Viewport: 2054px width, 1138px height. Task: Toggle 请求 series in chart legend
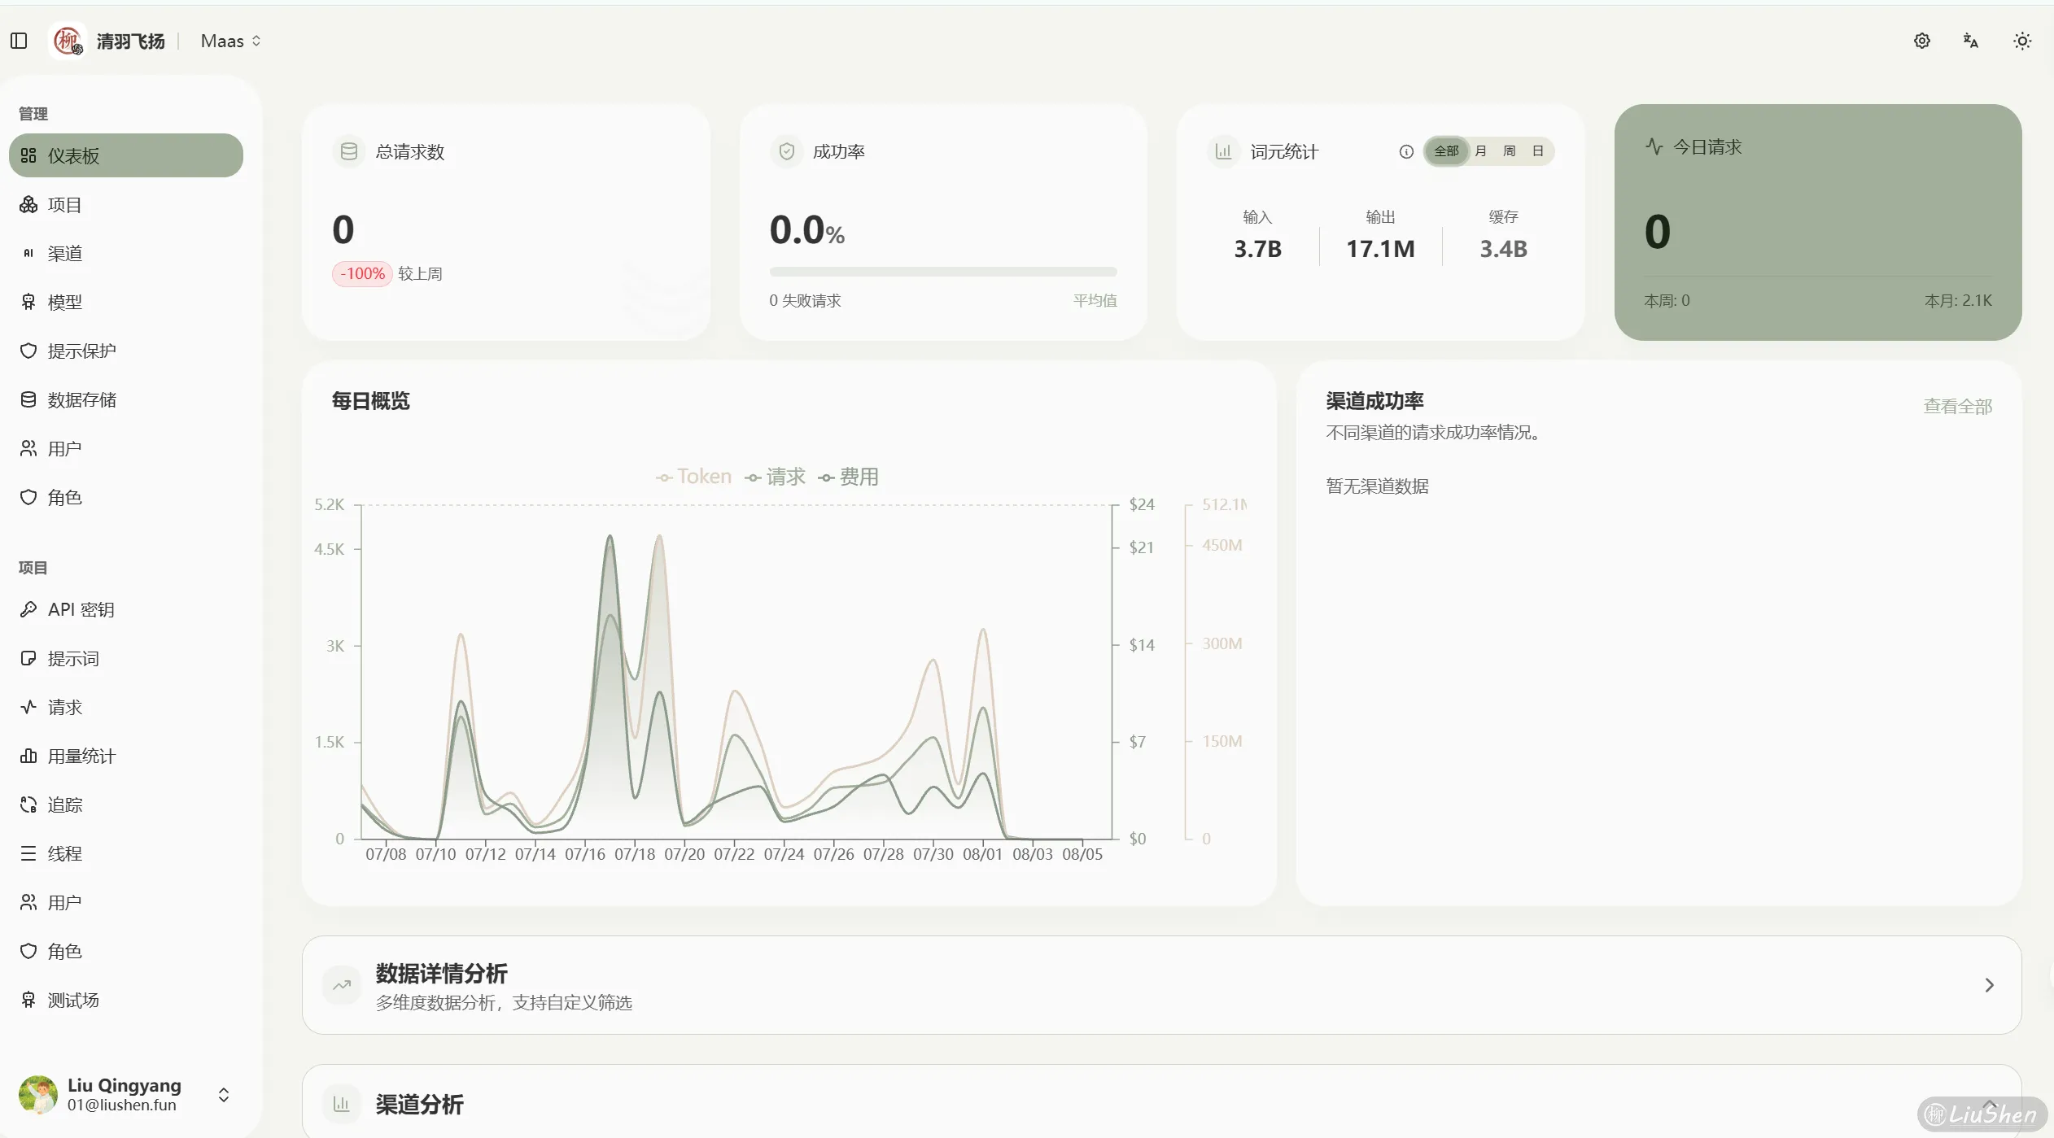pyautogui.click(x=776, y=477)
